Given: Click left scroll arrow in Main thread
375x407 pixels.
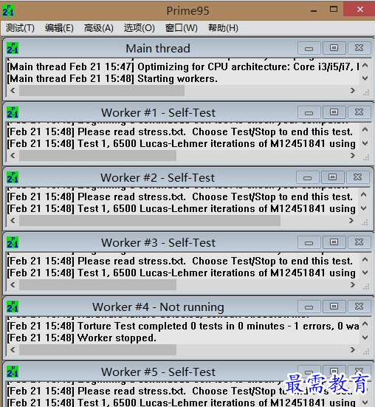Looking at the screenshot, I should pyautogui.click(x=13, y=90).
